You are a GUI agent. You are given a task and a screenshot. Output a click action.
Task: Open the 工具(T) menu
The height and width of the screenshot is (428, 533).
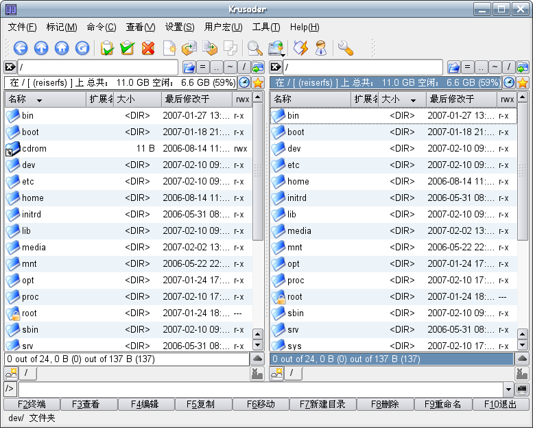click(266, 27)
